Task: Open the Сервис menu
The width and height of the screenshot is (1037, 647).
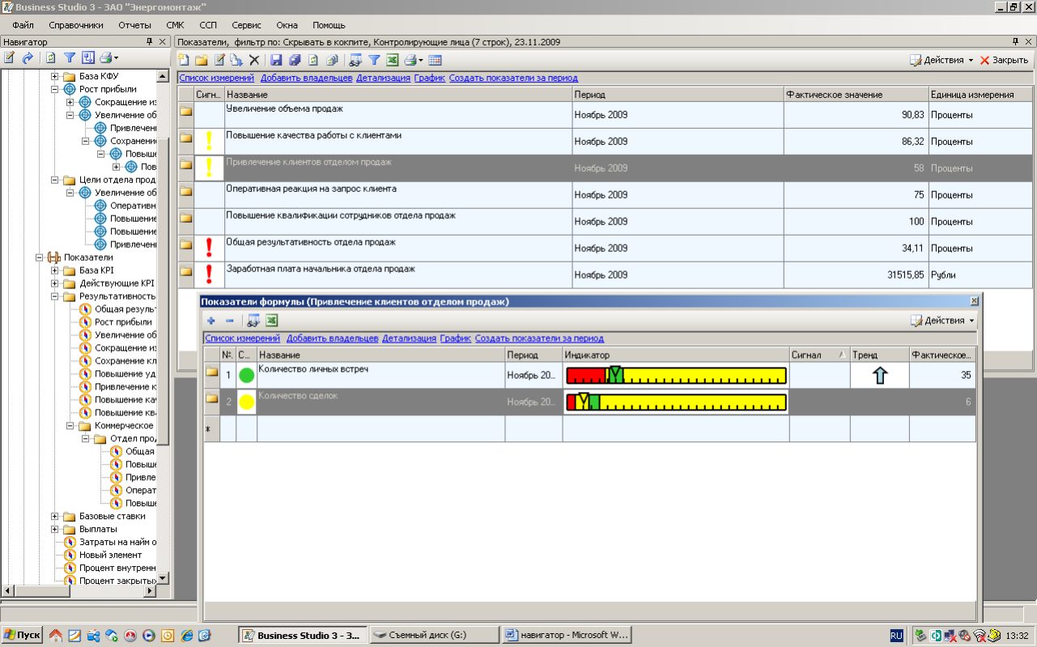Action: (x=246, y=25)
